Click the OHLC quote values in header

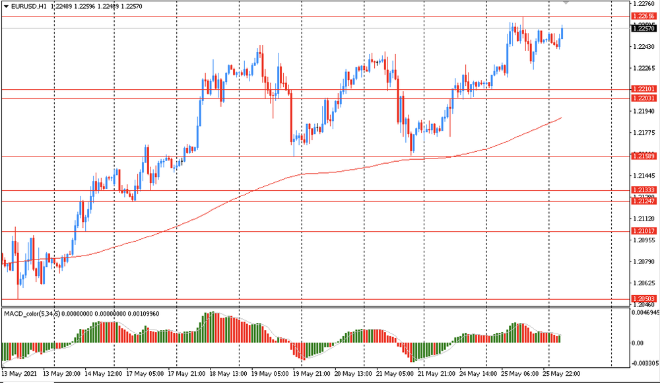[96, 7]
